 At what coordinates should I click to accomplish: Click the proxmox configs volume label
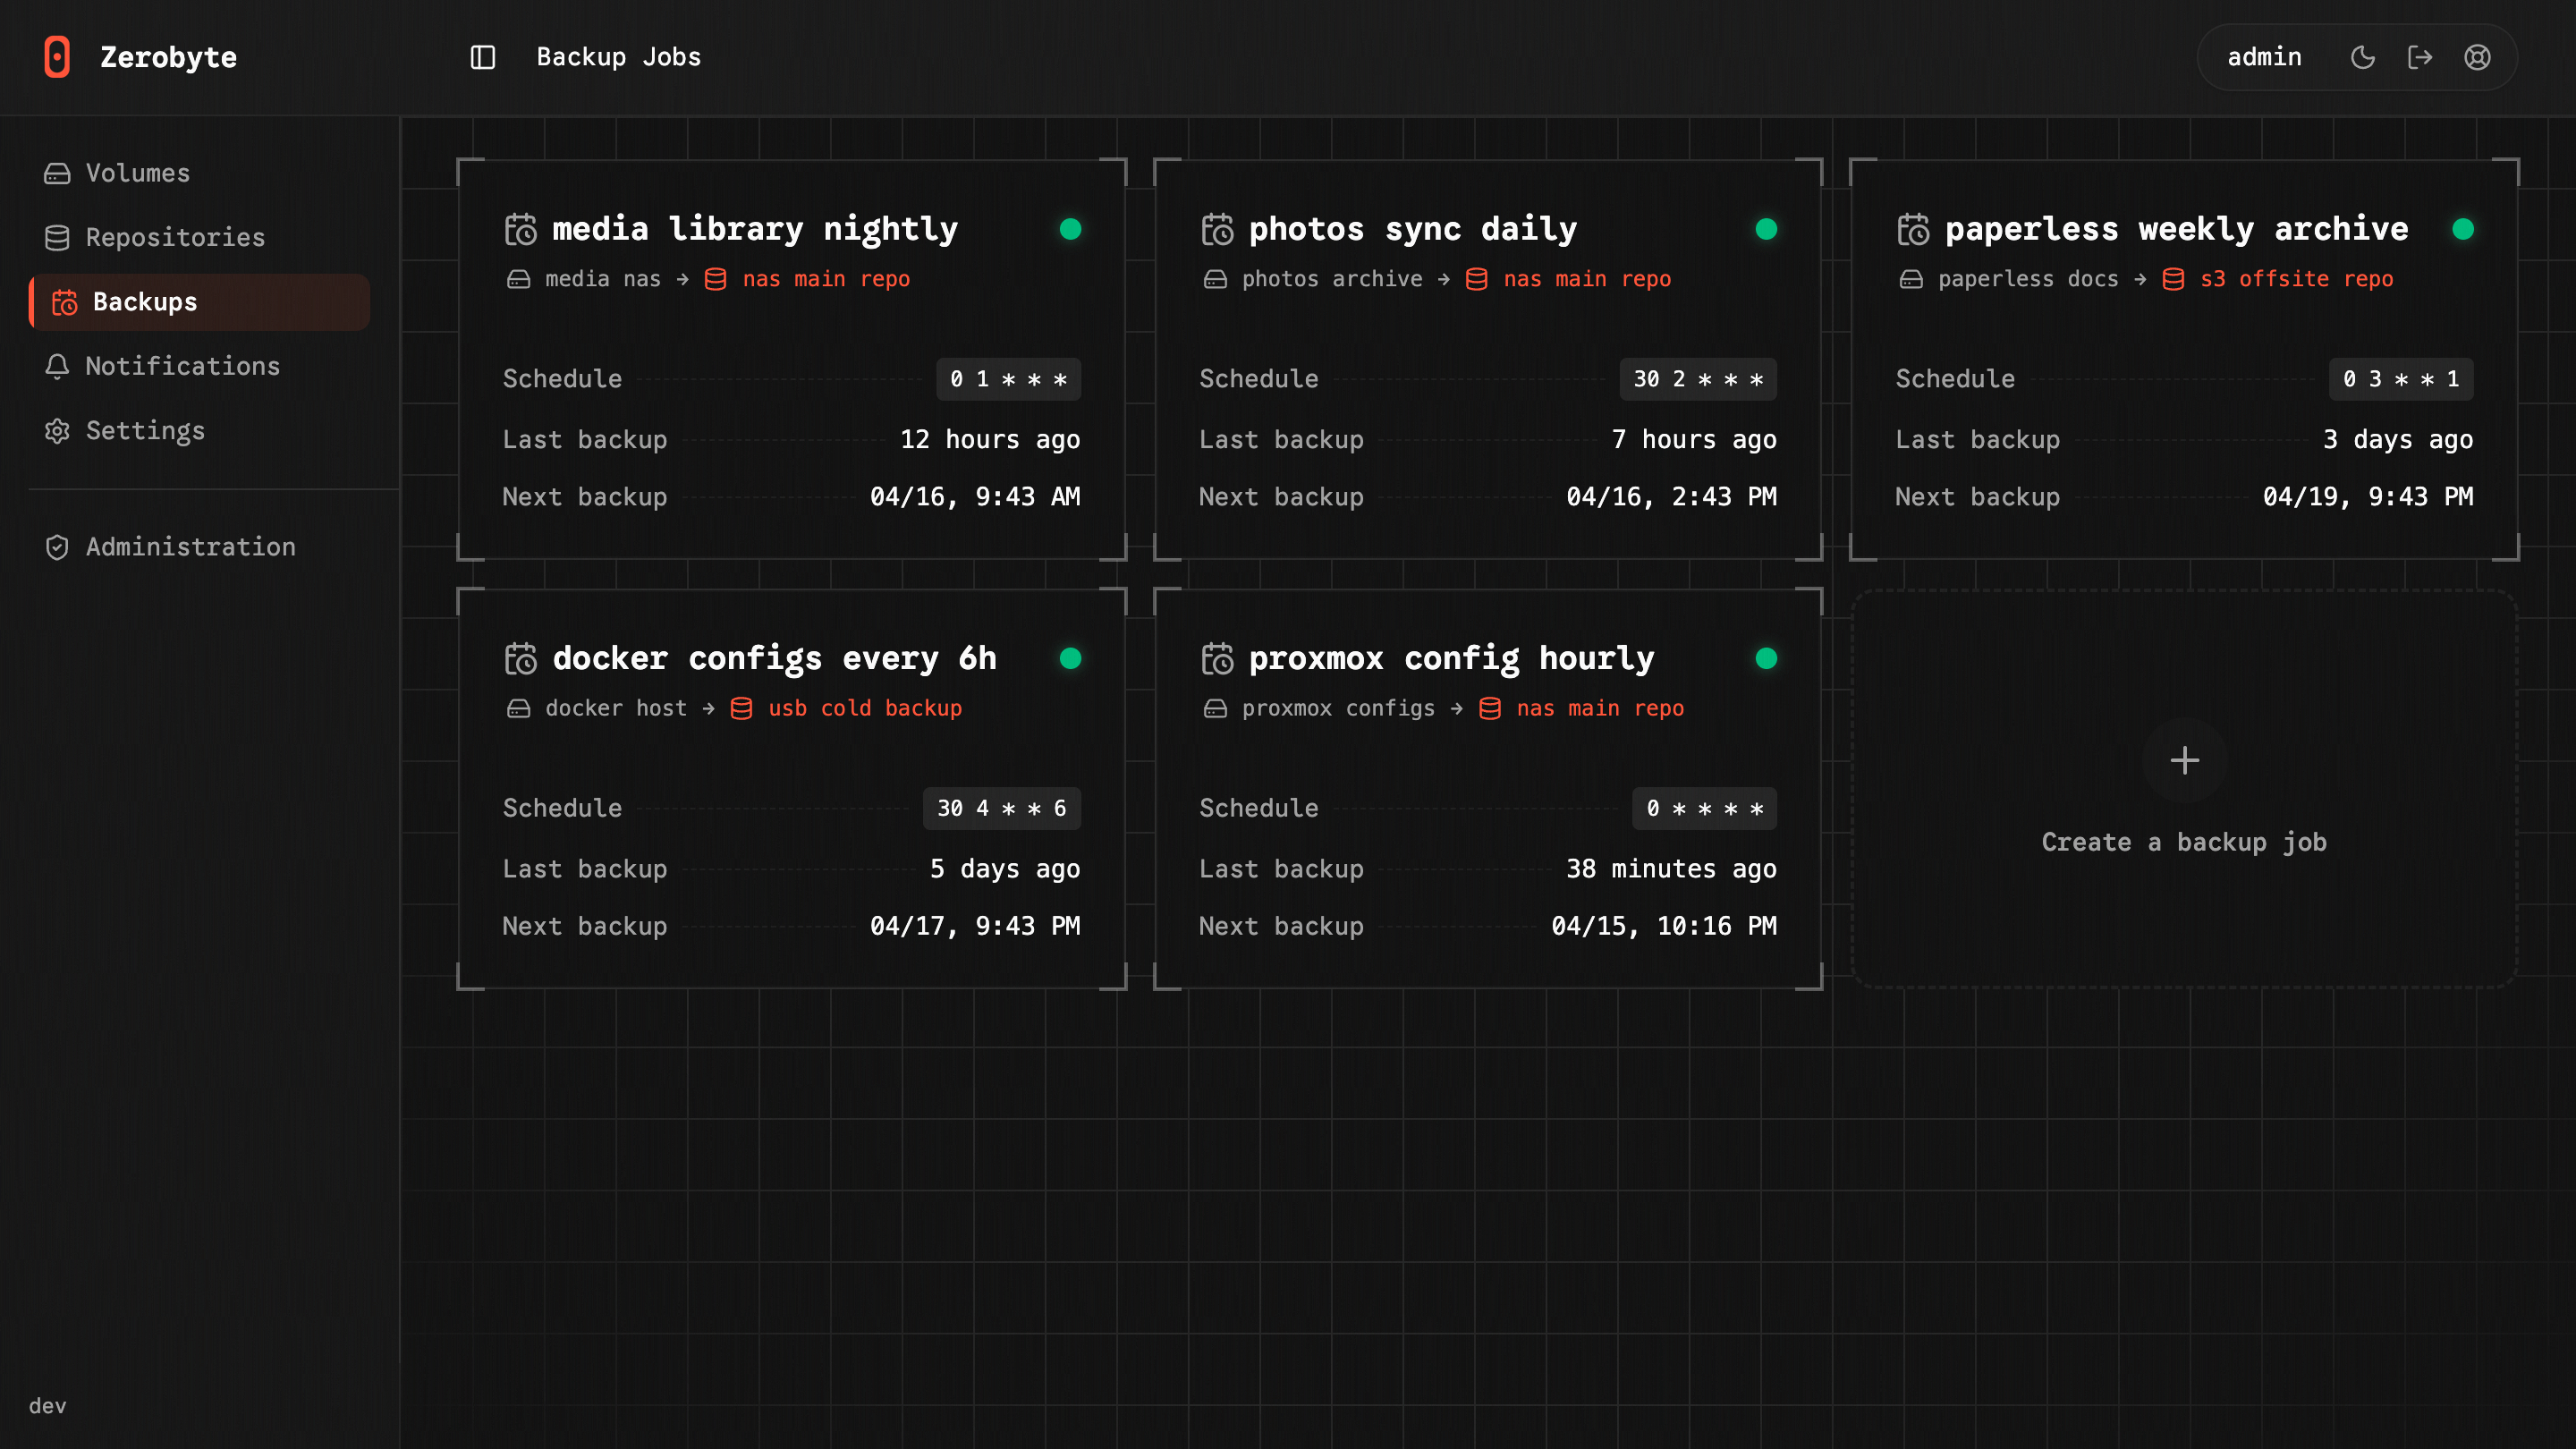point(1338,708)
